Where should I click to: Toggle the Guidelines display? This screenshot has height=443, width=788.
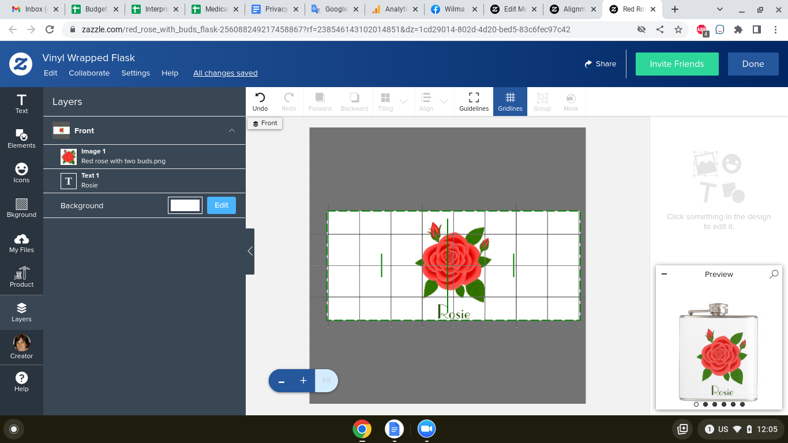pos(474,102)
